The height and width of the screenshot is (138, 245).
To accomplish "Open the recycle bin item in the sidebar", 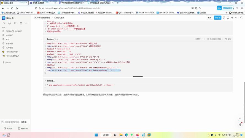I will pos(7,62).
